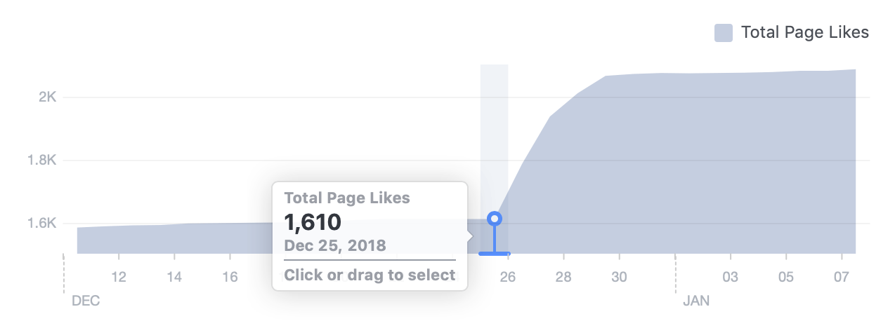The height and width of the screenshot is (328, 895).
Task: Select the 12 date tick on the axis
Action: [x=118, y=277]
